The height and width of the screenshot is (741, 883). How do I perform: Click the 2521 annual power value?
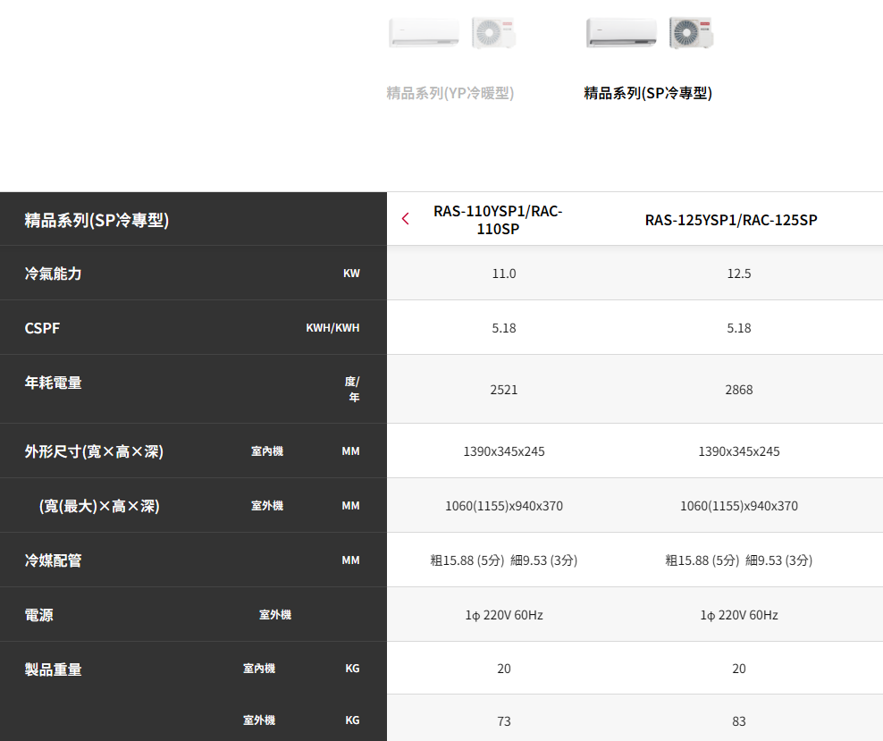(504, 390)
